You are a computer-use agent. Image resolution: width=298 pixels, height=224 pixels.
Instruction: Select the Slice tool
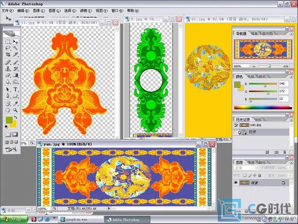coord(16,55)
